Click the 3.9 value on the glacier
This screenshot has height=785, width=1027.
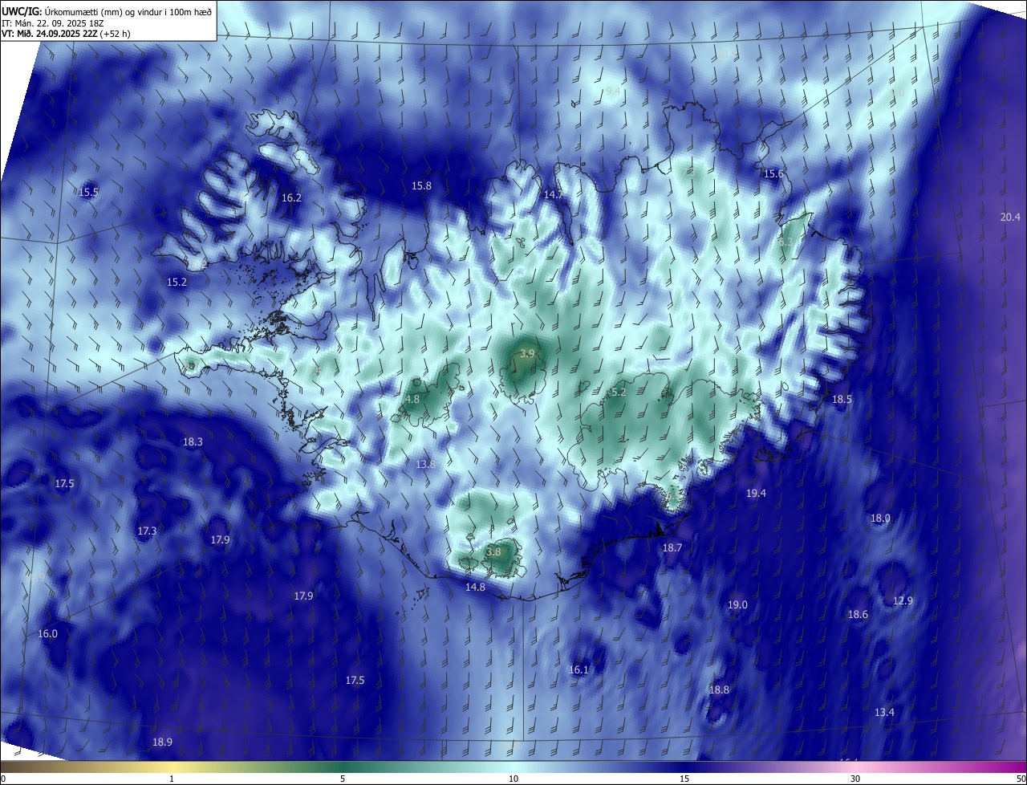pos(527,354)
